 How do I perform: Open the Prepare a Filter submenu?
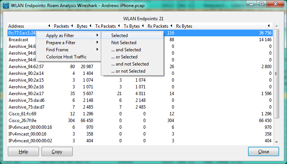pos(69,43)
